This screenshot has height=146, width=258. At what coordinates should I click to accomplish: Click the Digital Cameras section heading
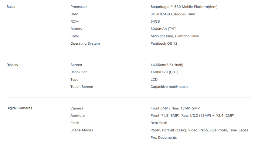pos(19,108)
